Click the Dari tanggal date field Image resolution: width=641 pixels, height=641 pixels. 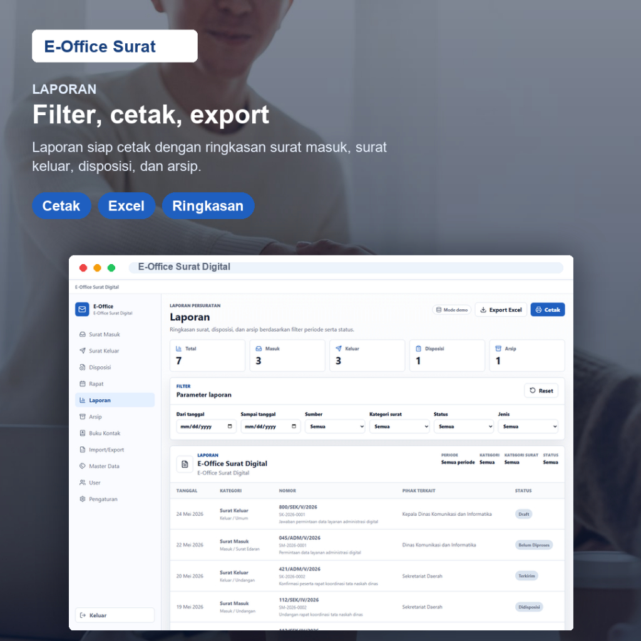tap(206, 426)
